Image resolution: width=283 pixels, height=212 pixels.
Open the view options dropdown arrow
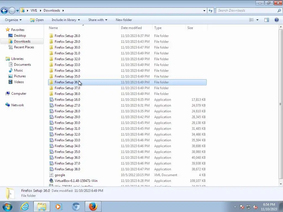click(x=257, y=20)
